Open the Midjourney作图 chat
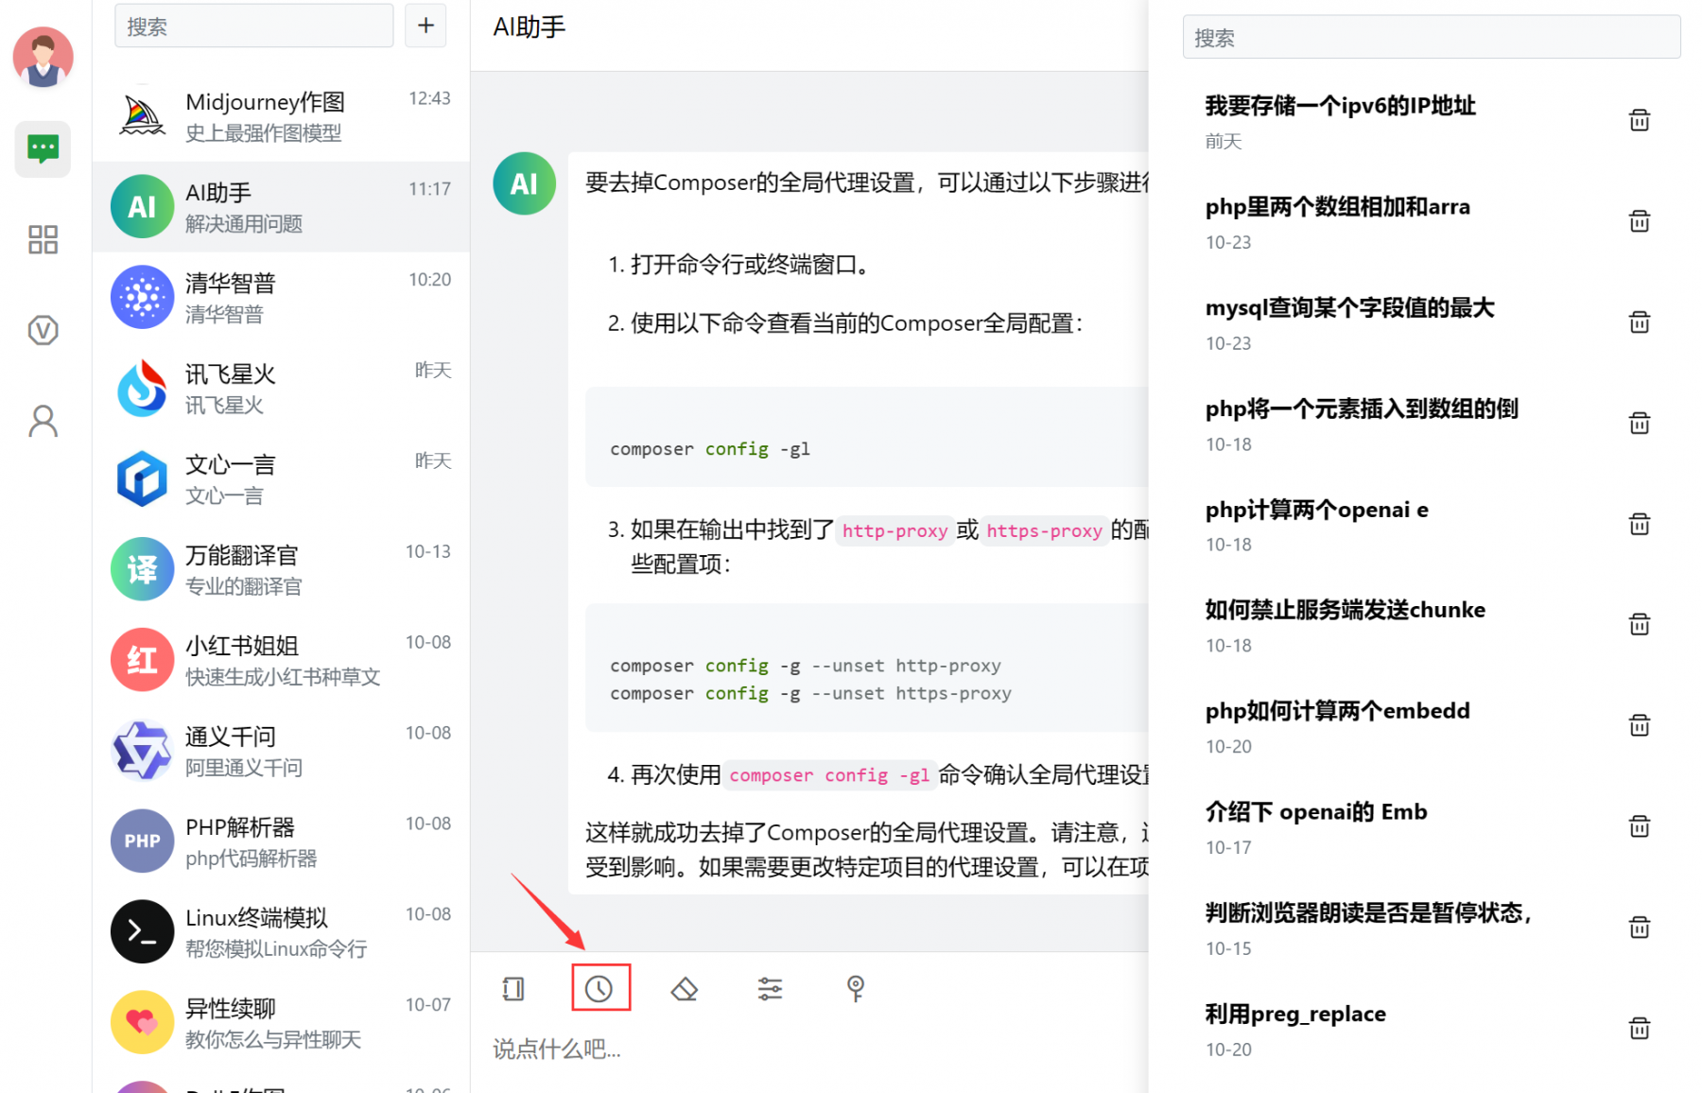This screenshot has height=1093, width=1702. pyautogui.click(x=281, y=116)
